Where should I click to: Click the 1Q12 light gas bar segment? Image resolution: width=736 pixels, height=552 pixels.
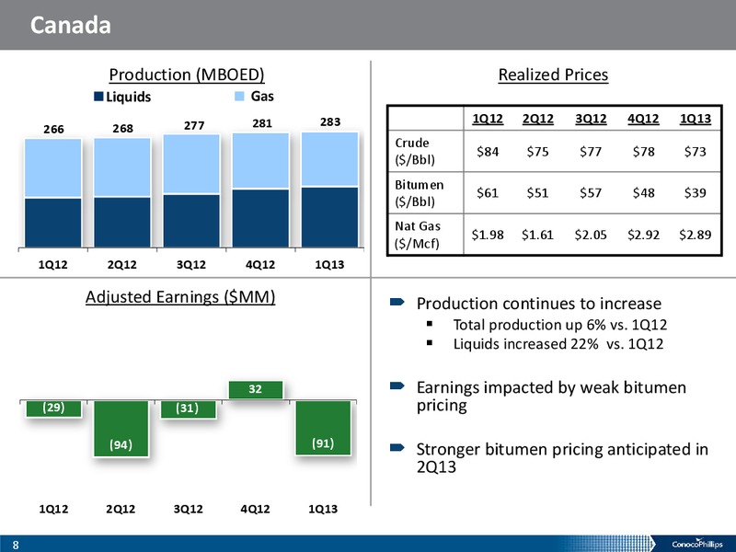(x=53, y=168)
